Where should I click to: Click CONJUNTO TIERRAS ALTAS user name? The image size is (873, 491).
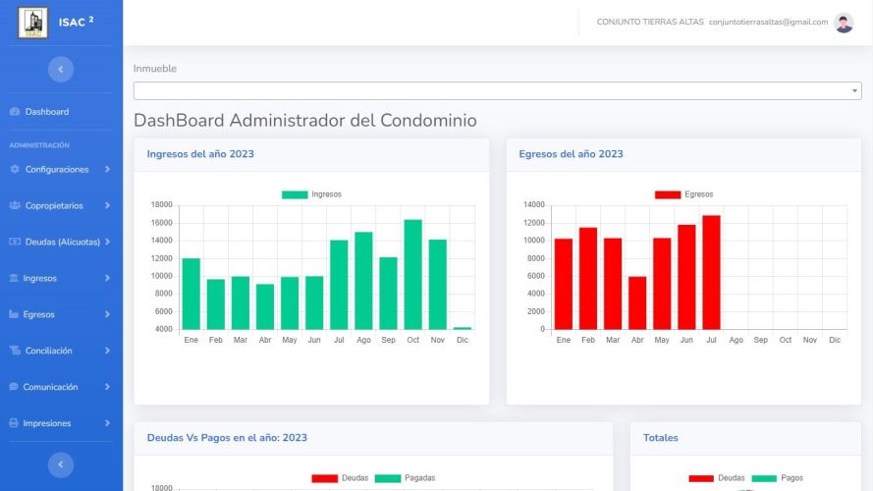point(650,22)
